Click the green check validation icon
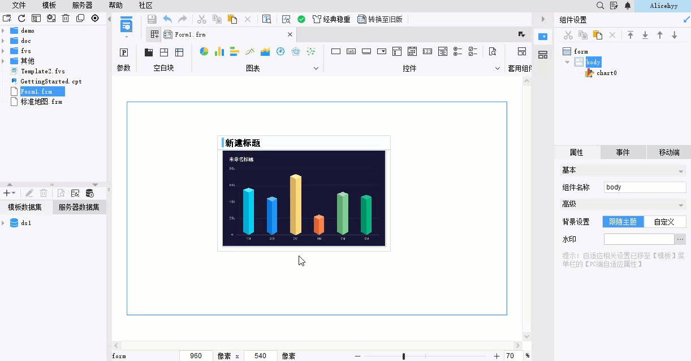The width and height of the screenshot is (691, 361). tap(301, 19)
